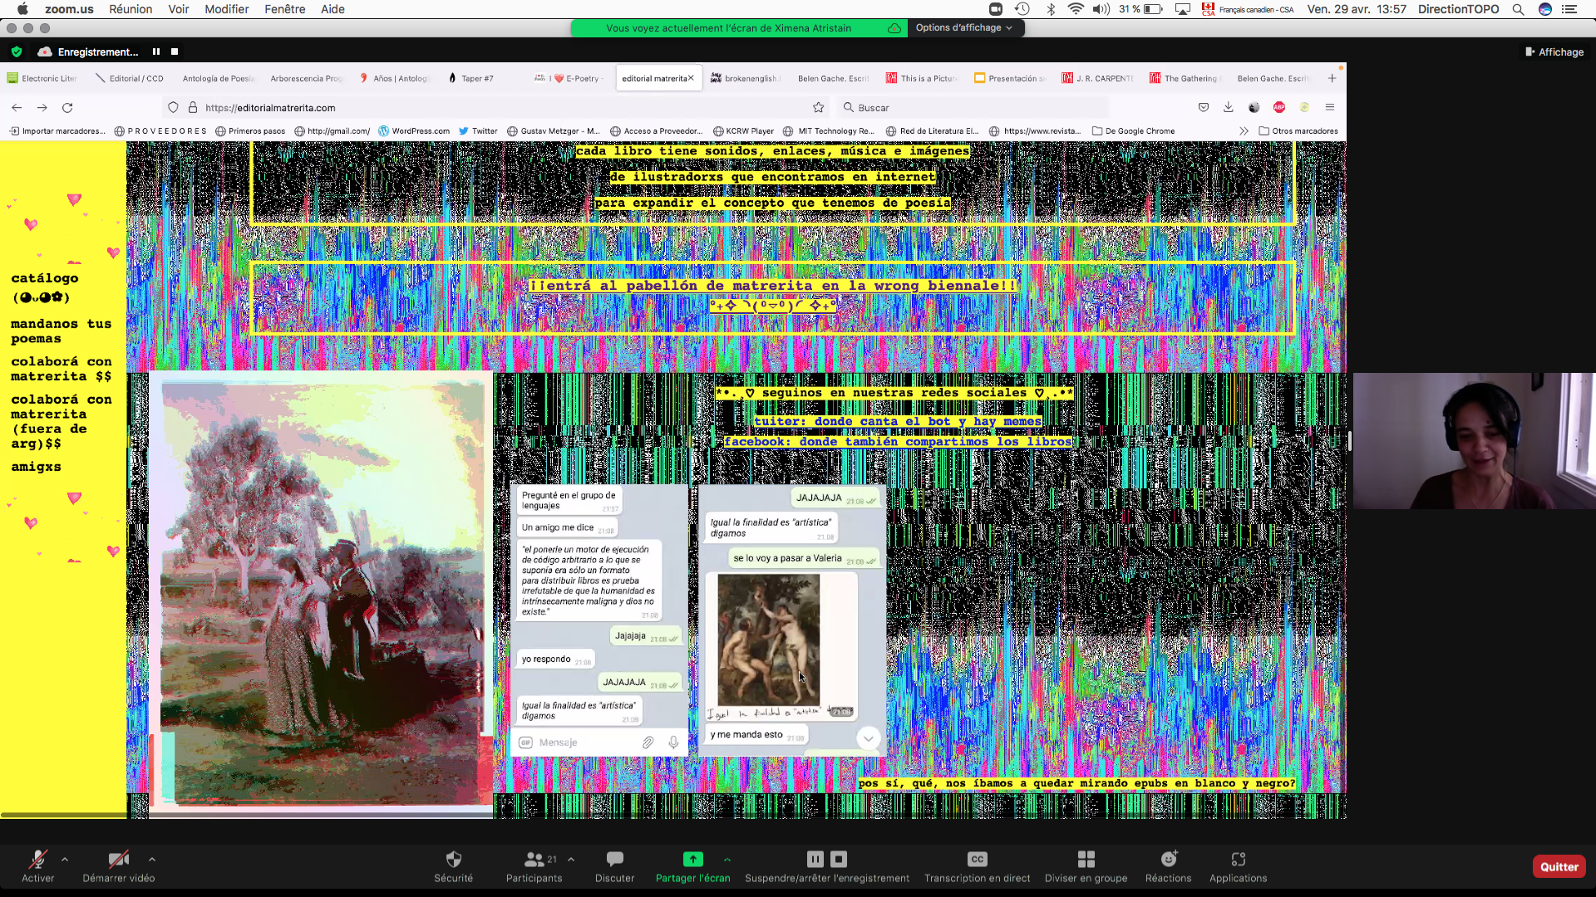The image size is (1596, 897).
Task: Switch to The Gathering browser tab
Action: [x=1185, y=78]
